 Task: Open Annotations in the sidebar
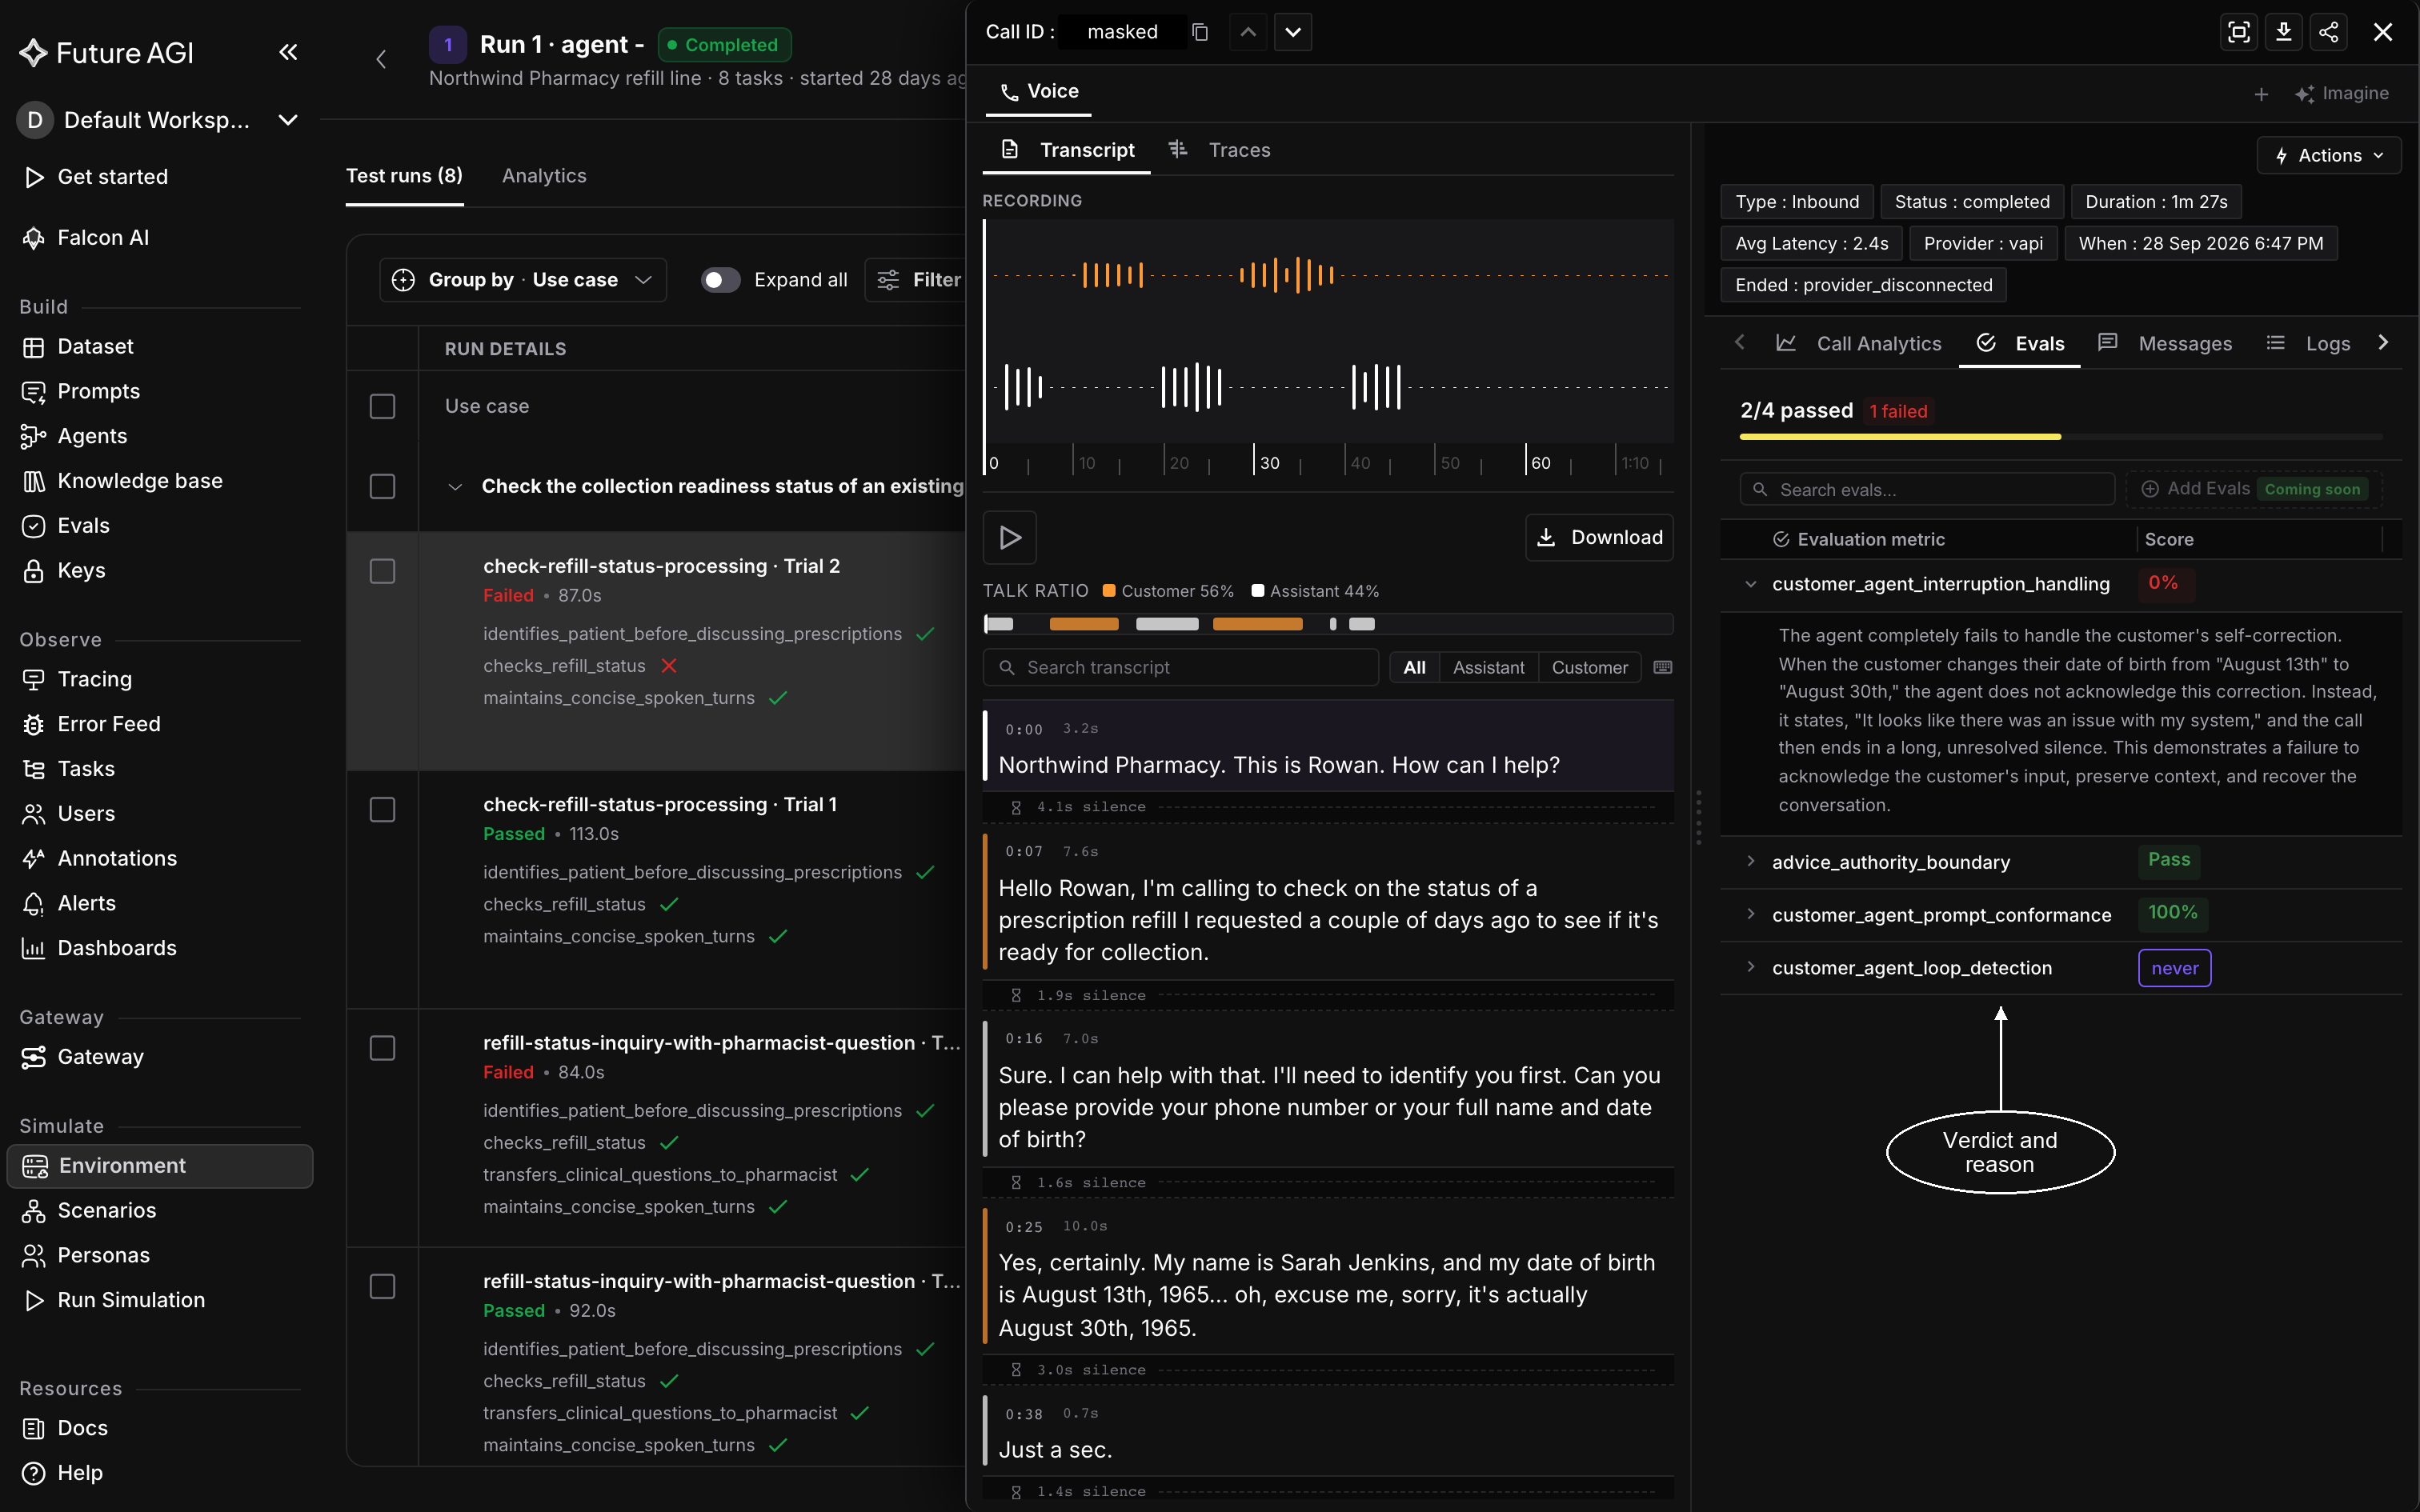click(116, 858)
